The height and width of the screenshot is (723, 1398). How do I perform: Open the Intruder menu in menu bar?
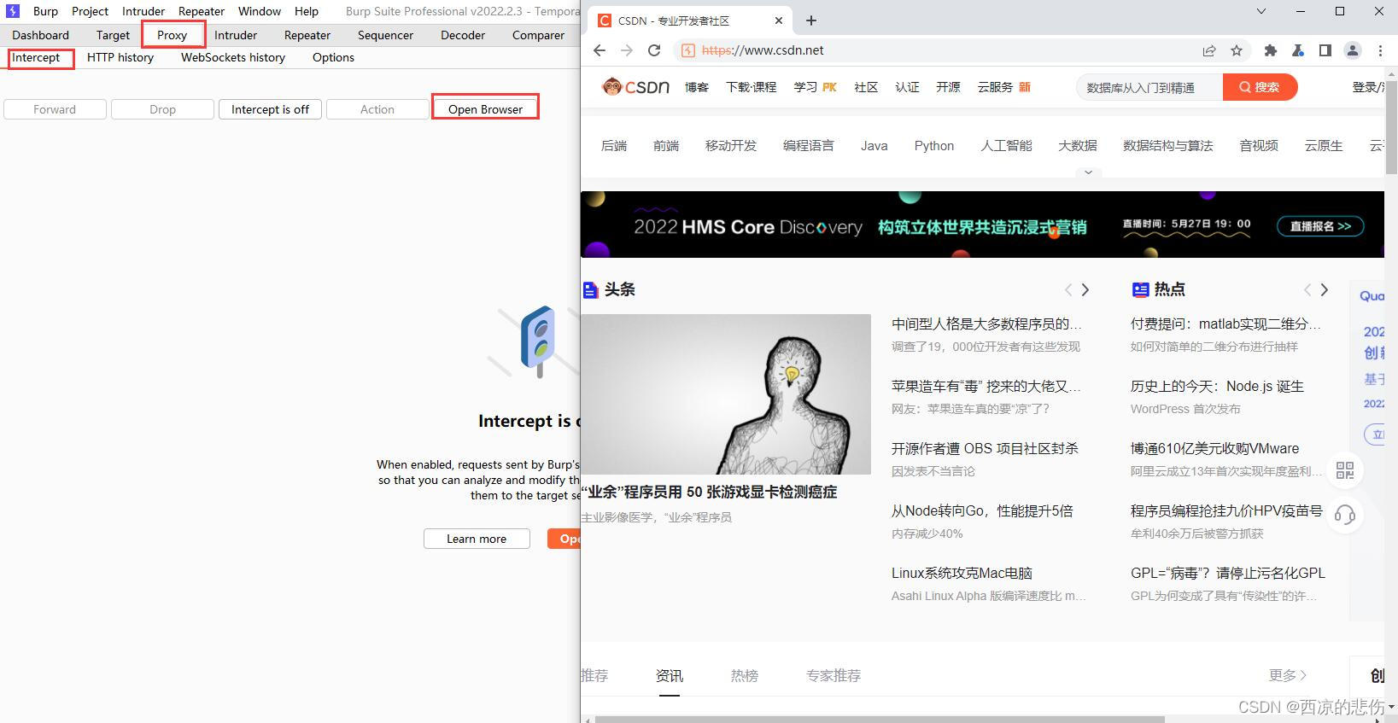coord(143,11)
